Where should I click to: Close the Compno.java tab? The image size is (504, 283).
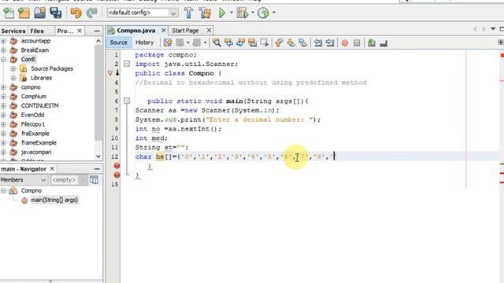pyautogui.click(x=164, y=31)
